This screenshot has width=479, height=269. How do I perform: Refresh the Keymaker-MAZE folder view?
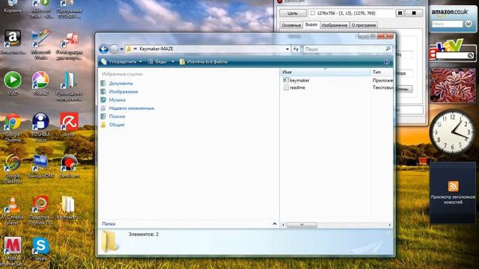click(x=296, y=49)
